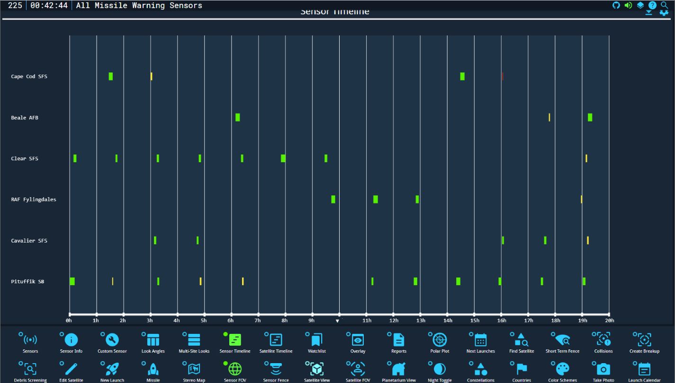This screenshot has height=383, width=675.
Task: Download the Sensor Timeline via arrow icon
Action: [x=649, y=13]
